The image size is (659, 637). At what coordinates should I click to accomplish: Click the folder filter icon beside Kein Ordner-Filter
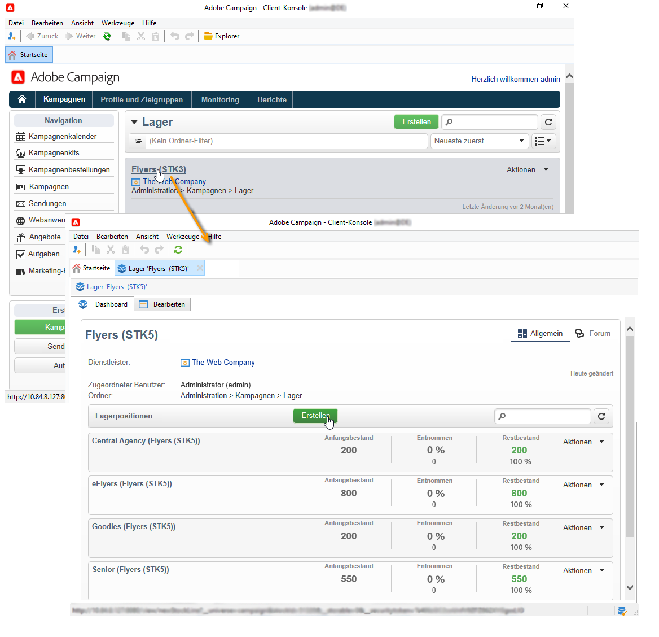pos(138,141)
